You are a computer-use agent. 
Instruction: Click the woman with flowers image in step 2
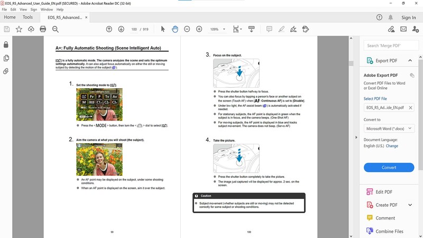click(x=99, y=160)
